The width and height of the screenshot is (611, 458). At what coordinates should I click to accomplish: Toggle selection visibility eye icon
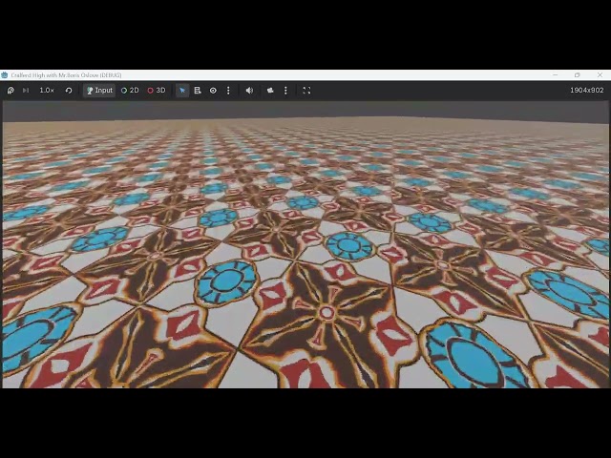point(213,91)
